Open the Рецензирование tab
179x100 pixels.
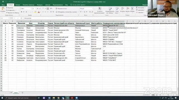tap(58, 5)
